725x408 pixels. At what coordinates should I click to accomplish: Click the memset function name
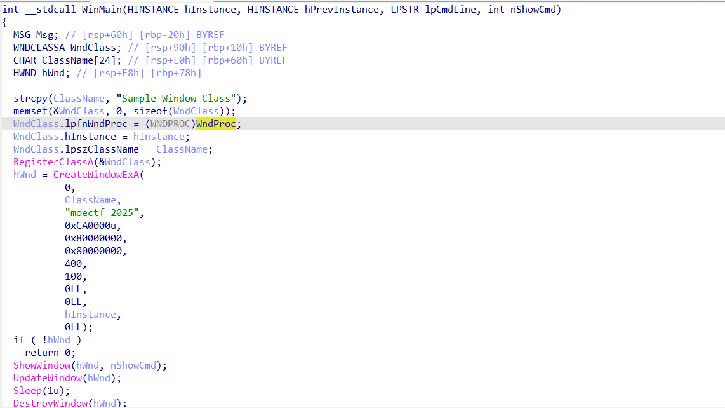pos(30,111)
